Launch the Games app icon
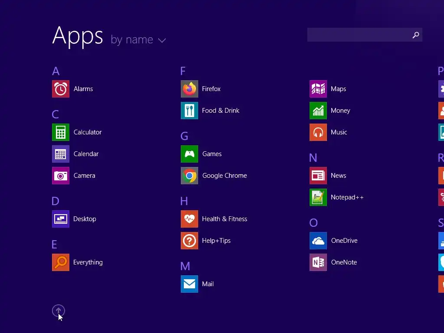The image size is (444, 333). click(x=189, y=154)
